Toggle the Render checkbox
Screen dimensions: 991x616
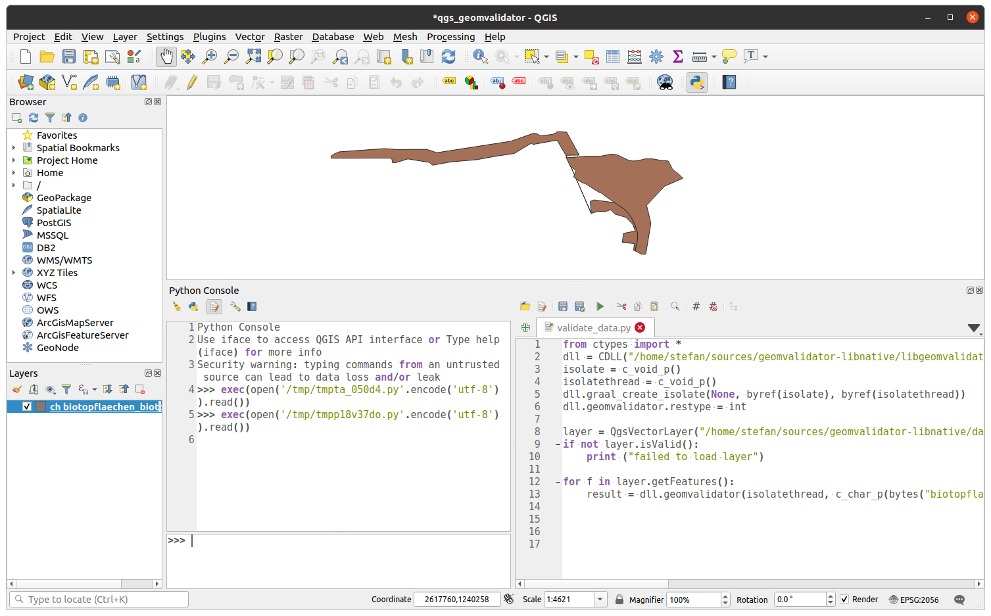click(844, 600)
